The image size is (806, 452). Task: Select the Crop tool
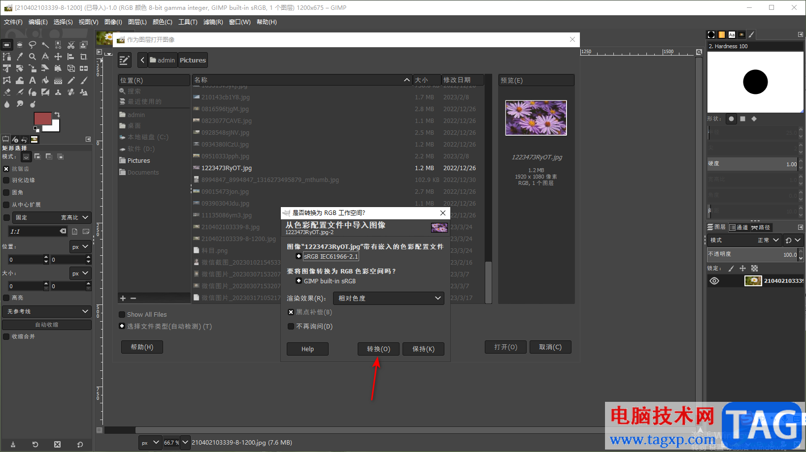(x=84, y=57)
